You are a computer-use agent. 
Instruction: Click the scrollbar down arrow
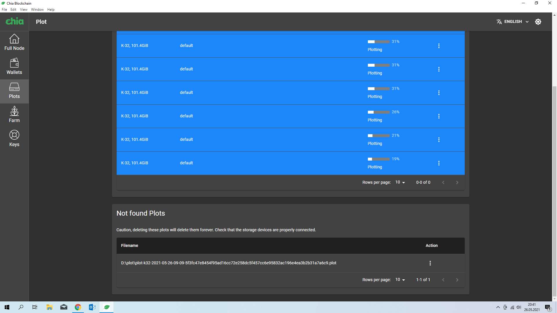(x=554, y=299)
